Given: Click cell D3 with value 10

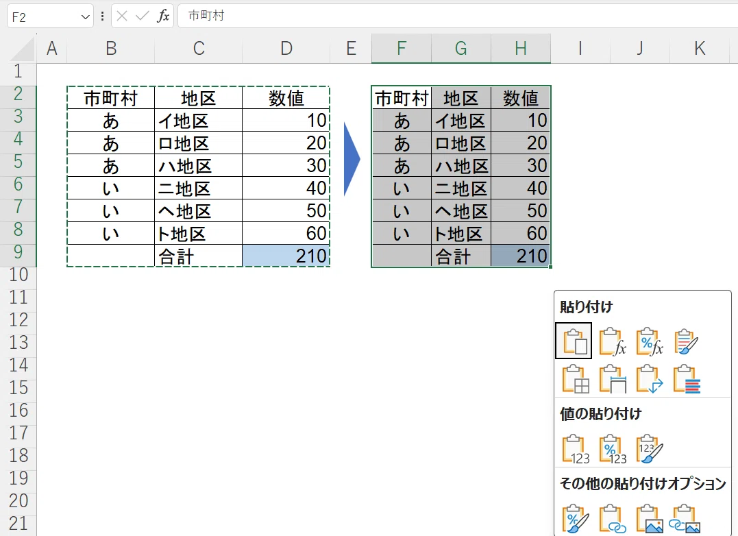Looking at the screenshot, I should click(x=286, y=121).
